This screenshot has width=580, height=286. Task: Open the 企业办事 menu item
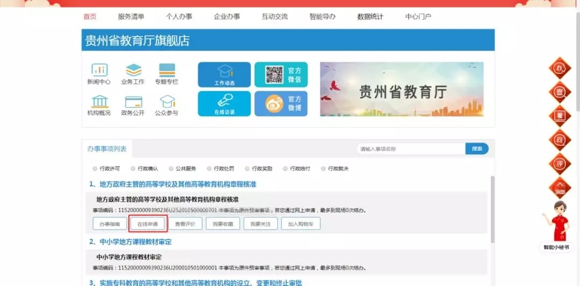(227, 17)
